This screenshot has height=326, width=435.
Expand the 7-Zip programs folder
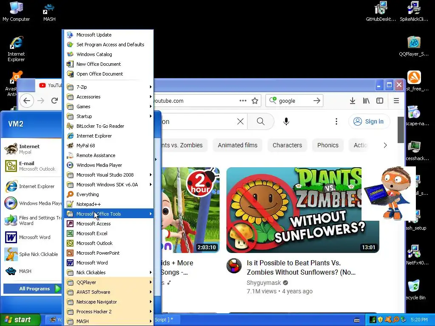[109, 87]
